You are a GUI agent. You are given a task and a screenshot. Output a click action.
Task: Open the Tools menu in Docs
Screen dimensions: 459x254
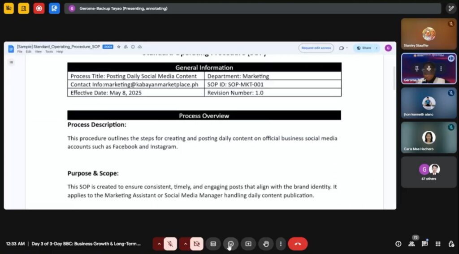coord(49,52)
